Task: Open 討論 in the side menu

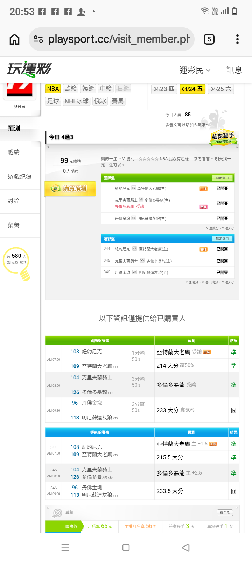Action: 14,201
